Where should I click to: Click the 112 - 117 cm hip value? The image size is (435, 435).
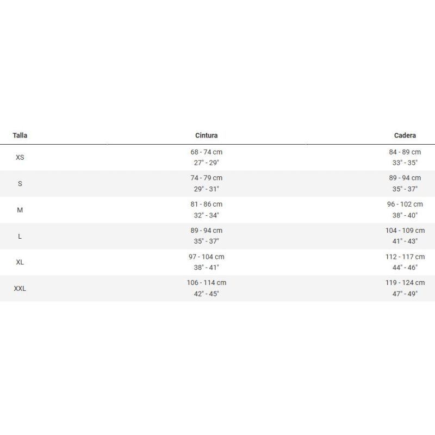405,257
